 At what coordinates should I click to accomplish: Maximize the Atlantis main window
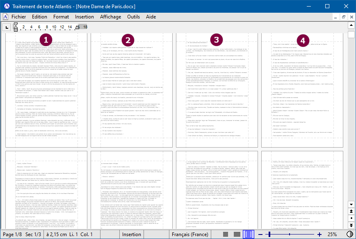pyautogui.click(x=327, y=7)
